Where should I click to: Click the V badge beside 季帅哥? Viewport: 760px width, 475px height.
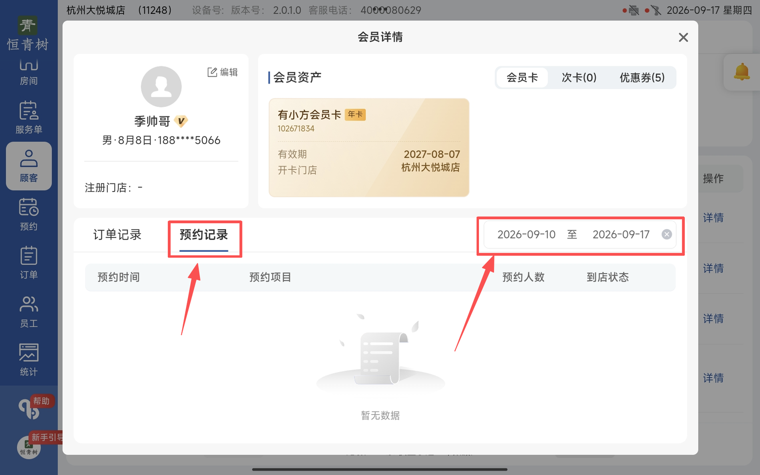pos(181,121)
